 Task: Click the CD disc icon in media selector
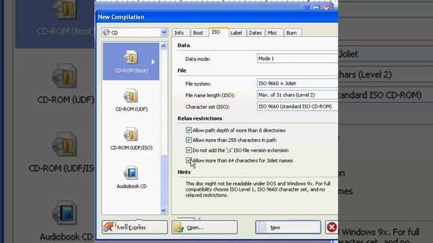coord(106,32)
